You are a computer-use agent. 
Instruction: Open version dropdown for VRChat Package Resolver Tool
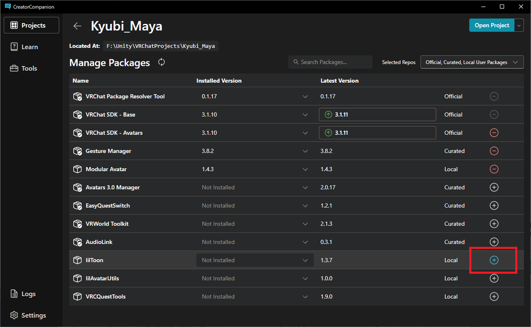(x=305, y=96)
